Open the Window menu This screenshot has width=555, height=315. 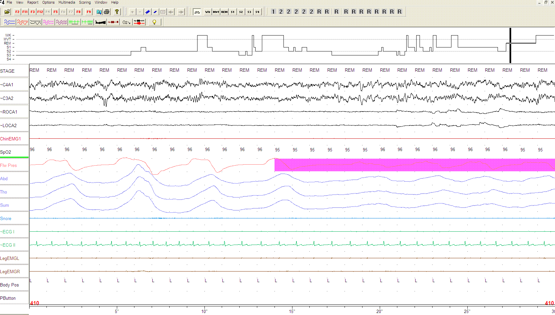(101, 2)
